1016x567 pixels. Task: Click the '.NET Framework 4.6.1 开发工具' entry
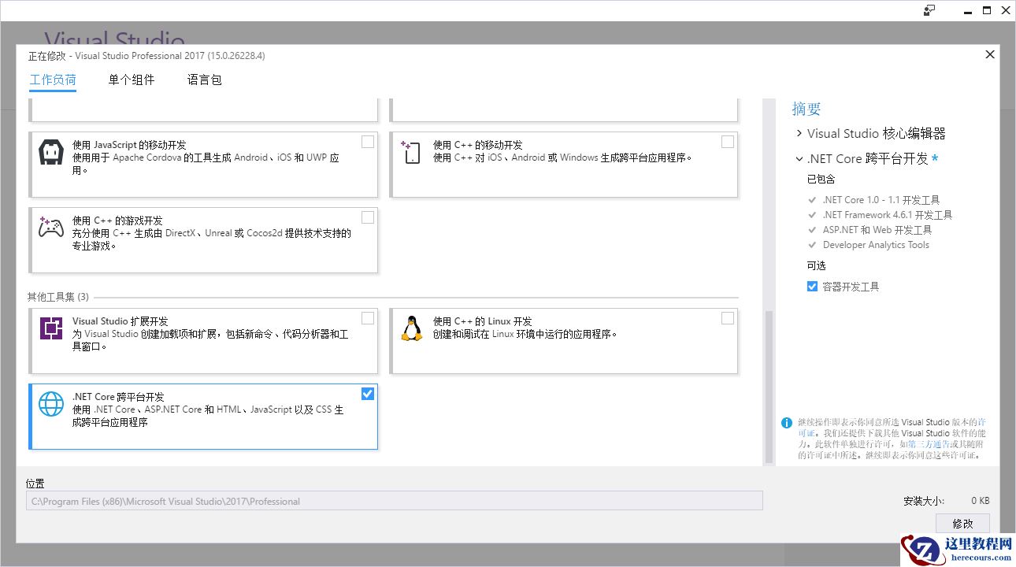click(x=888, y=215)
